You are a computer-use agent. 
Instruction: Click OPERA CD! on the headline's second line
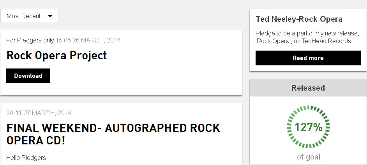(36, 140)
